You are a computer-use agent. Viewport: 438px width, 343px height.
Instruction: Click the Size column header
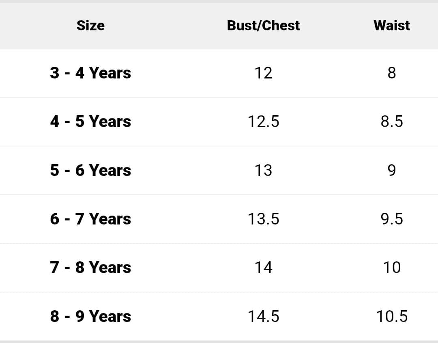(90, 25)
